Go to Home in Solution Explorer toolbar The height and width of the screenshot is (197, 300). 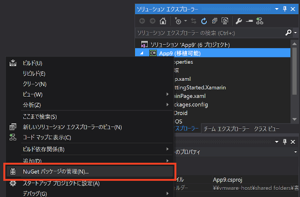[x=163, y=21]
